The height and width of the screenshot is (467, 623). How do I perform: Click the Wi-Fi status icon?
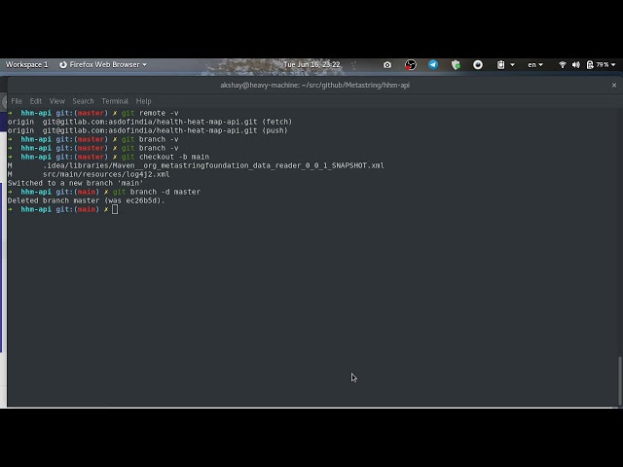(x=563, y=65)
